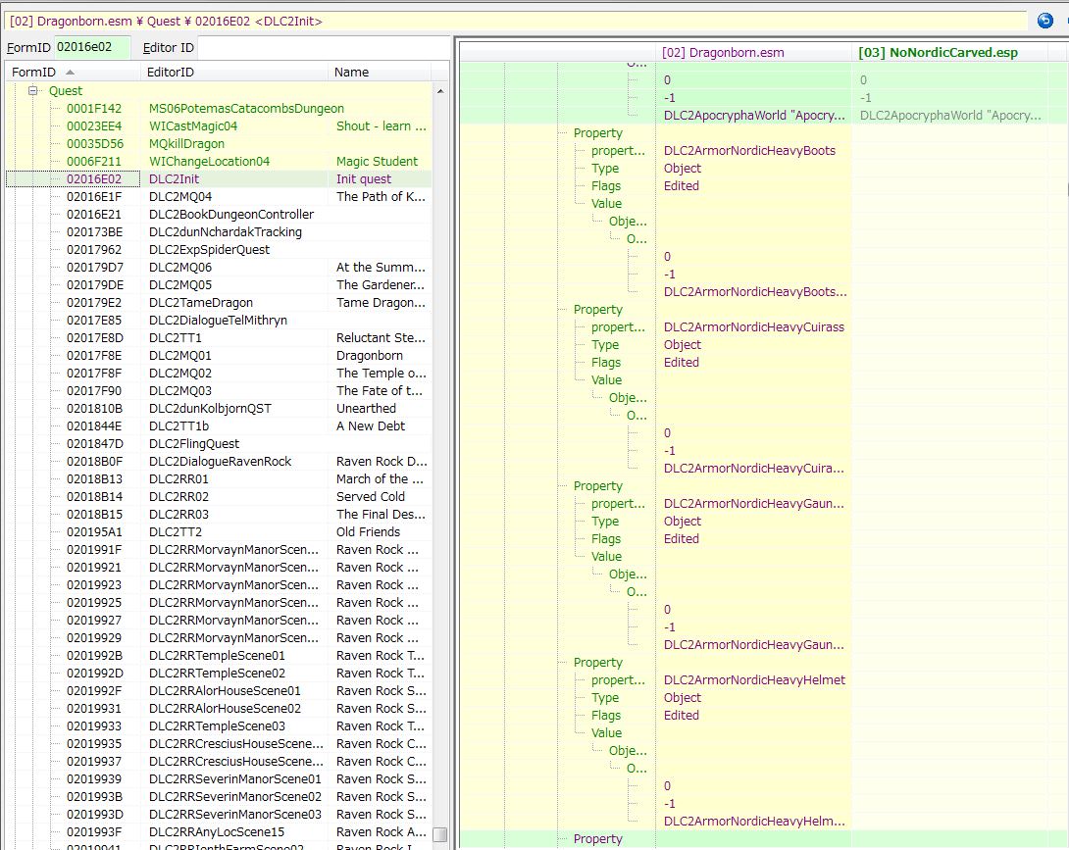Select DLC2dunNchardakTracking row
Image resolution: width=1069 pixels, height=850 pixels.
click(x=219, y=232)
